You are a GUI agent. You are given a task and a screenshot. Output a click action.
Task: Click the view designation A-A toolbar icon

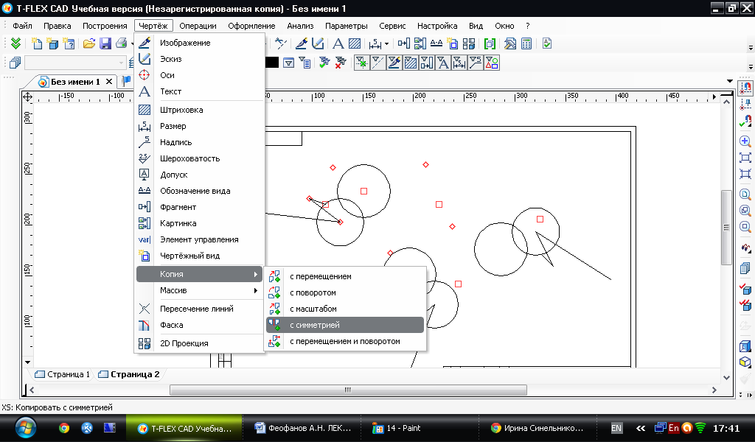[x=436, y=43]
